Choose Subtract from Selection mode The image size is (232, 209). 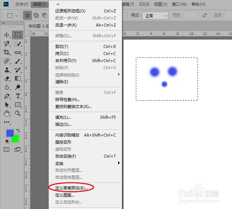[45, 15]
